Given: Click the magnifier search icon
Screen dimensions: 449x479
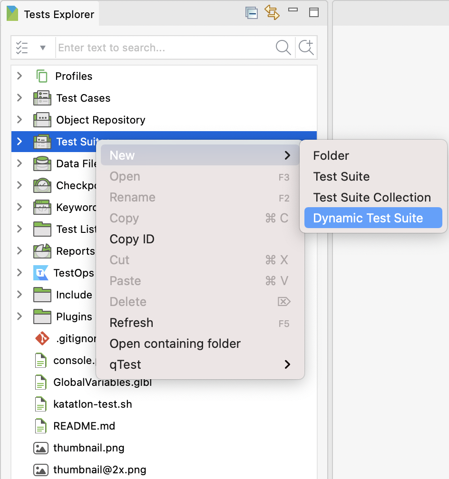Looking at the screenshot, I should tap(283, 48).
